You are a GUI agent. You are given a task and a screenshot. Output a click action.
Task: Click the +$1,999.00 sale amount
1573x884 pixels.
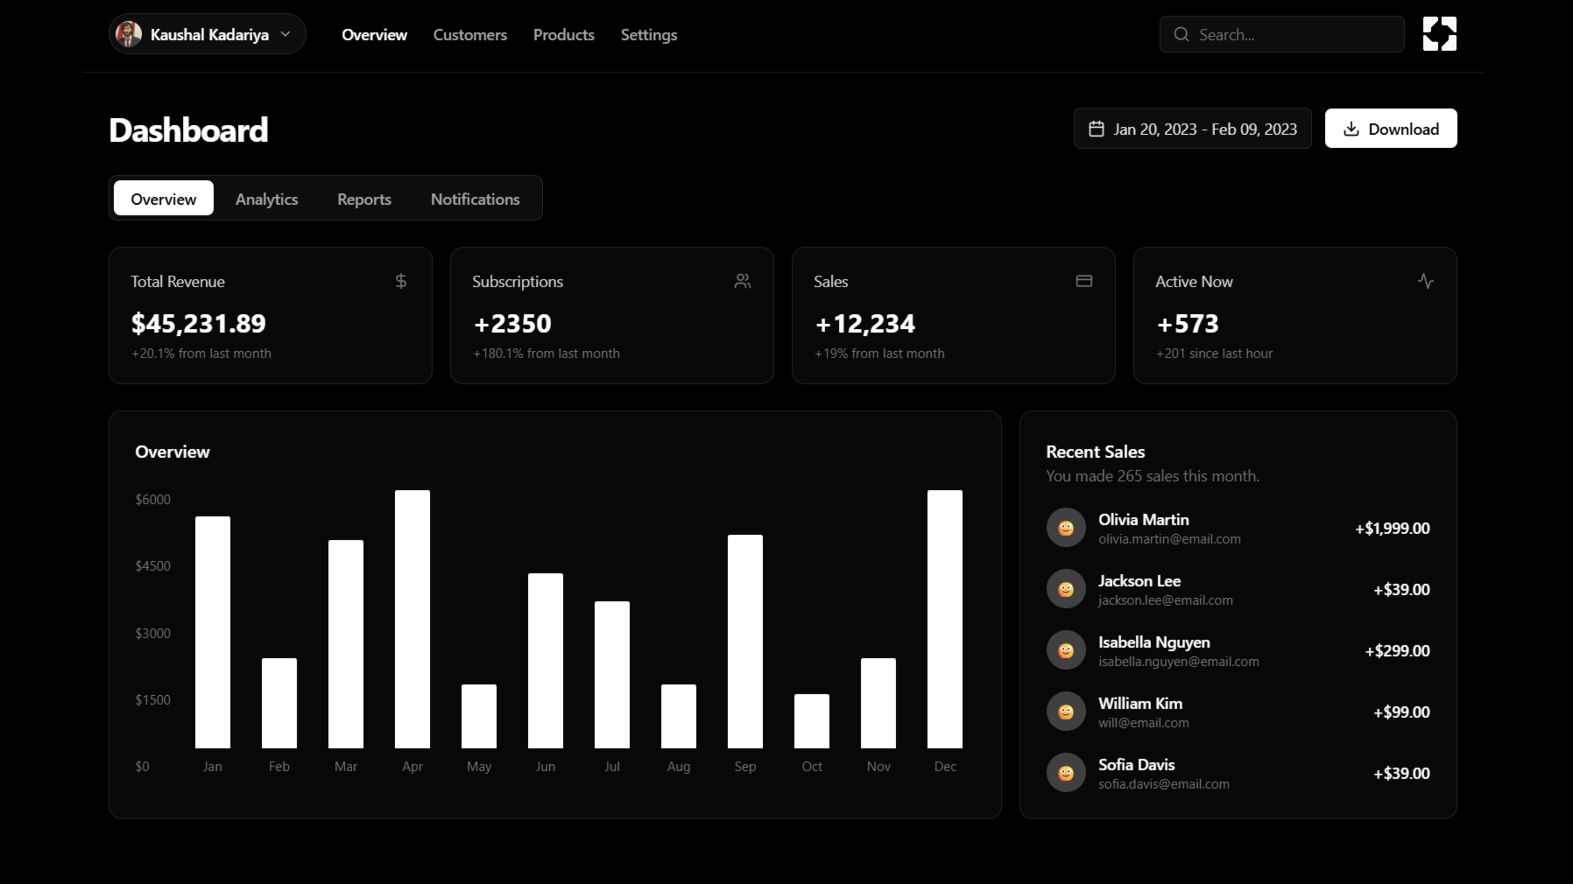1392,528
